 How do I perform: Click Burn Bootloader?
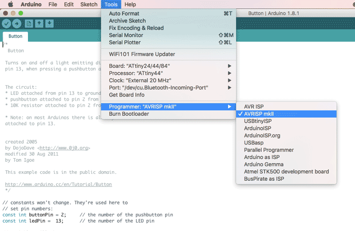169,114
